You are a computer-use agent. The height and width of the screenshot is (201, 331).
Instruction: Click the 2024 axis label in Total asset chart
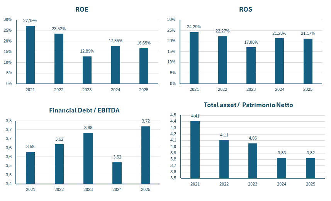click(282, 184)
